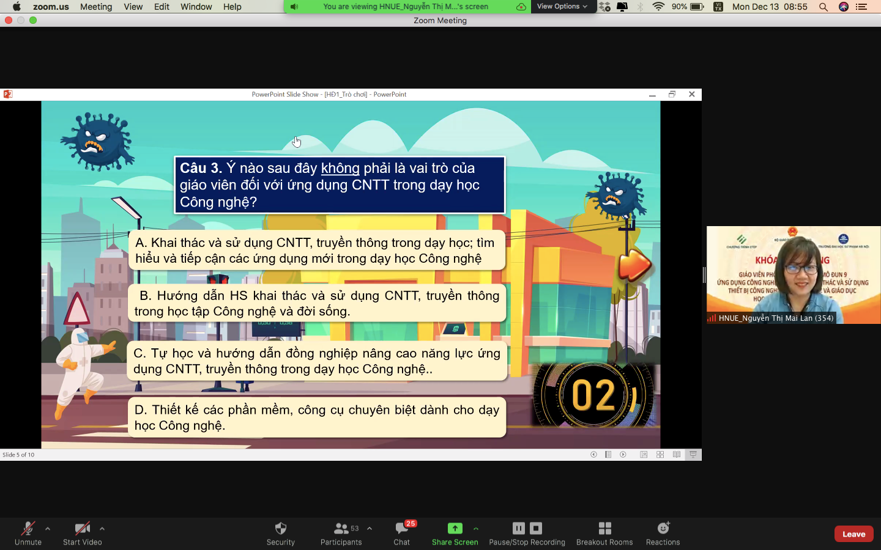Screen dimensions: 881x550
Task: Open the Security shield icon
Action: pos(280,529)
